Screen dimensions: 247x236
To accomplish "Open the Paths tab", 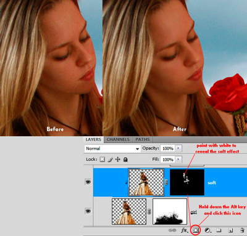I will coord(143,139).
